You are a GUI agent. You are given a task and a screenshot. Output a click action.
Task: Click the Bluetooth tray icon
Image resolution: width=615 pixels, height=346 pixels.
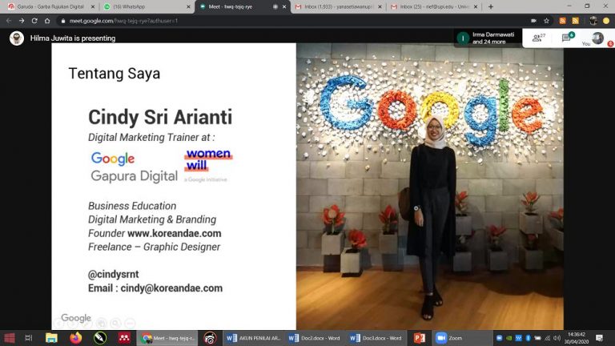(x=528, y=338)
